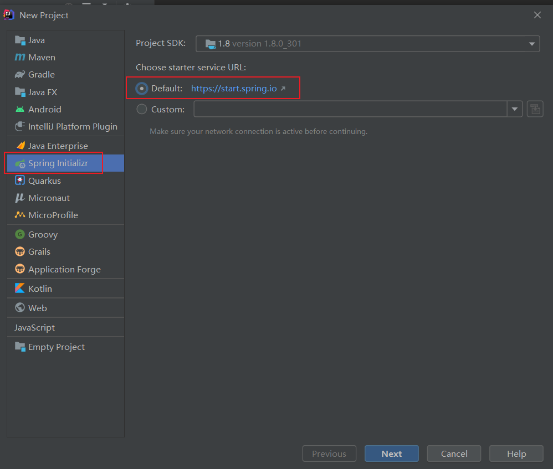Click the Previous button
553x469 pixels.
tap(329, 453)
